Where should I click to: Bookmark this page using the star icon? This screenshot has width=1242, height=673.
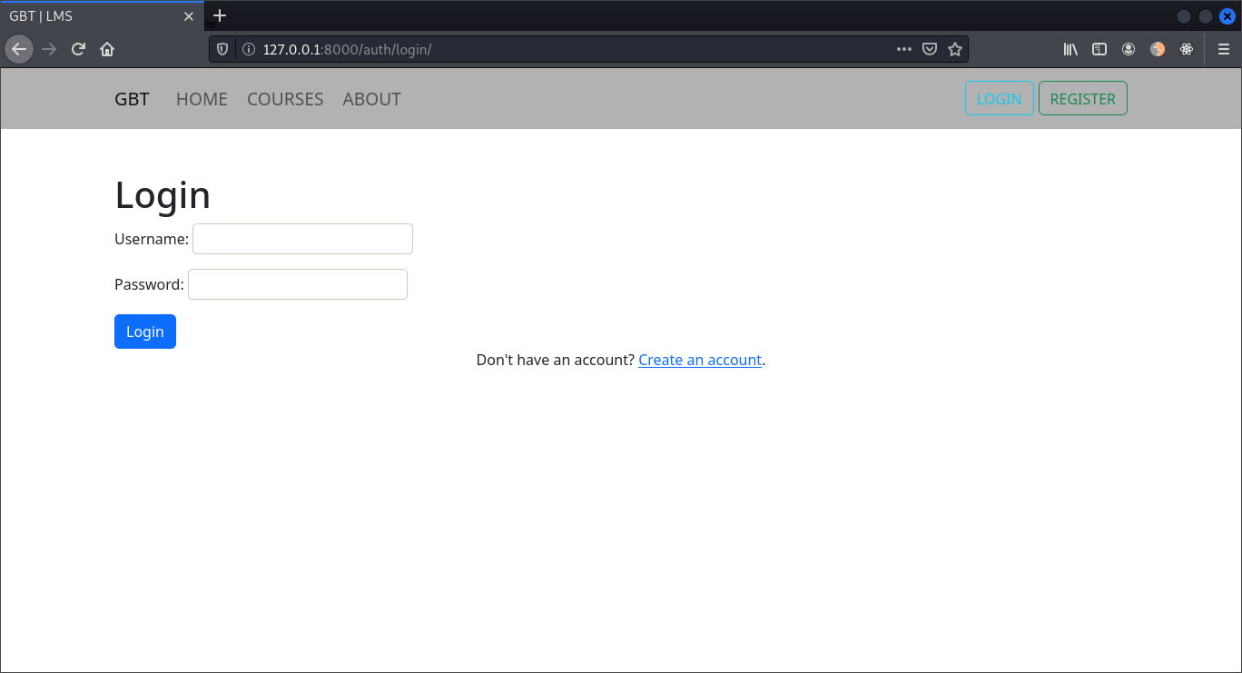[954, 49]
